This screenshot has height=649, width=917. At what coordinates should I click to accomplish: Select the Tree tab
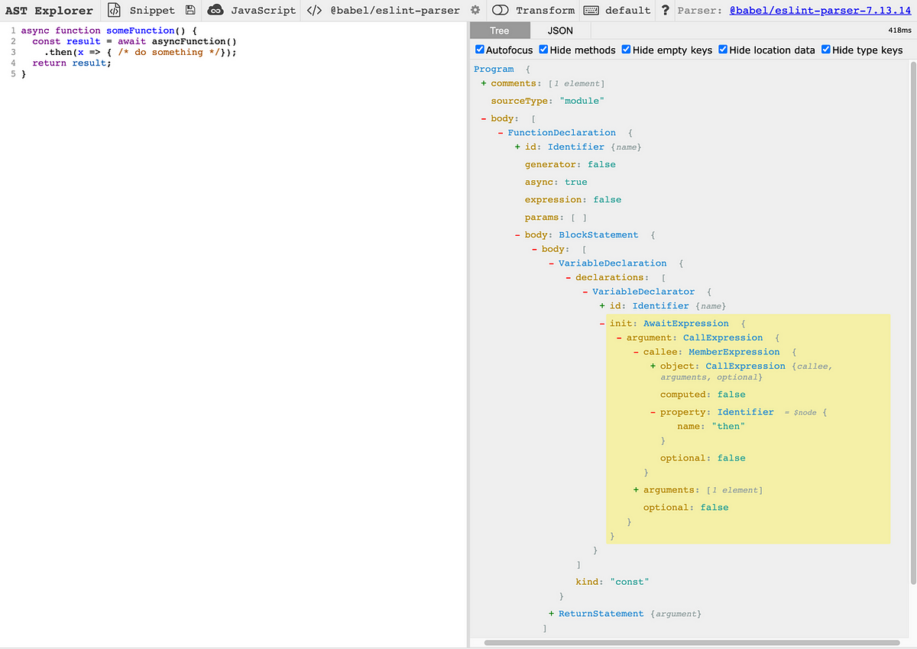tap(499, 31)
